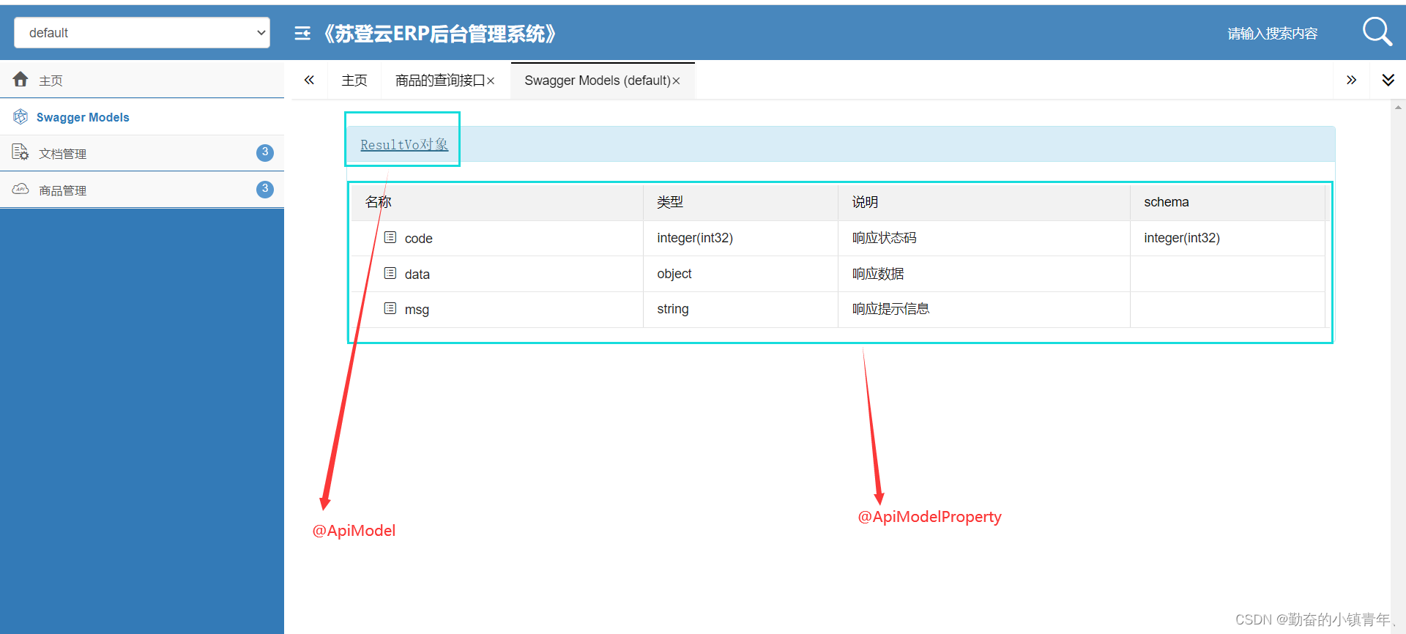This screenshot has height=634, width=1406.
Task: Click the 商品管理 cloud API icon
Action: 21,189
